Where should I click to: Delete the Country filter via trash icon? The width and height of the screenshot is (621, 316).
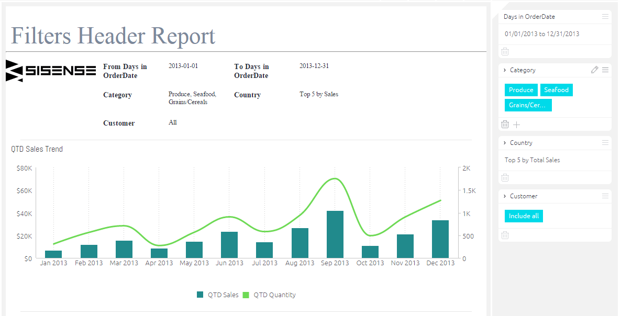pos(505,177)
